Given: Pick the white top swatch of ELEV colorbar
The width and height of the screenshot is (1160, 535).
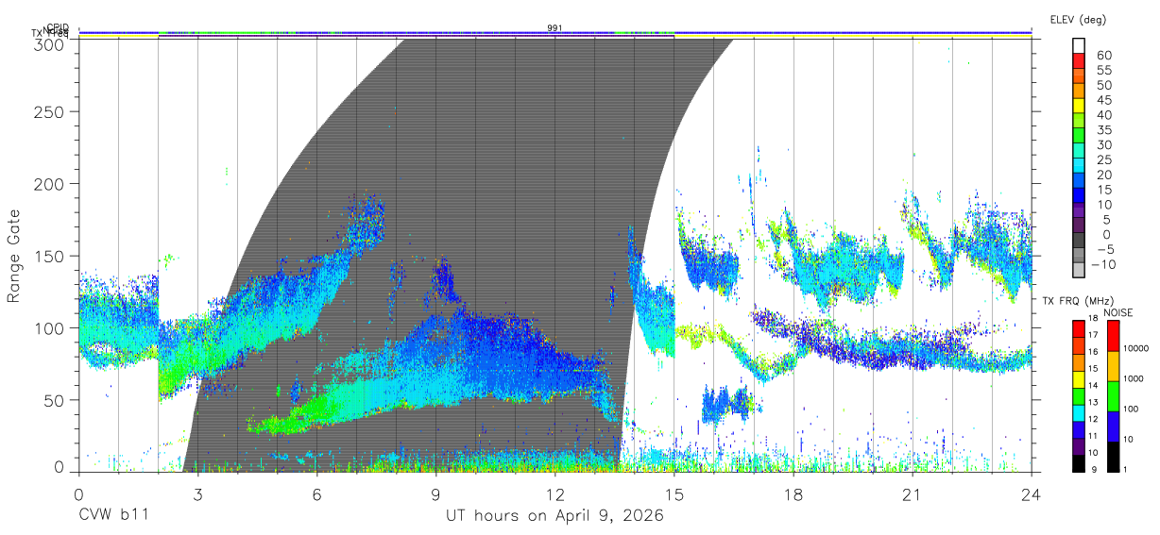Looking at the screenshot, I should click(x=1078, y=45).
